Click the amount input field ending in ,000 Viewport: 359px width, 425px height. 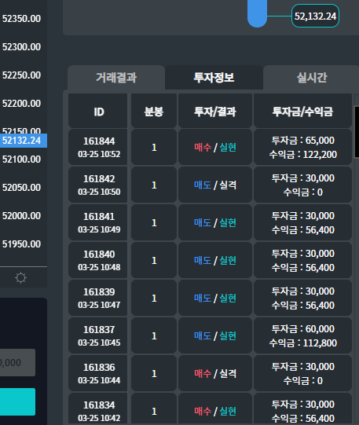tap(17, 362)
